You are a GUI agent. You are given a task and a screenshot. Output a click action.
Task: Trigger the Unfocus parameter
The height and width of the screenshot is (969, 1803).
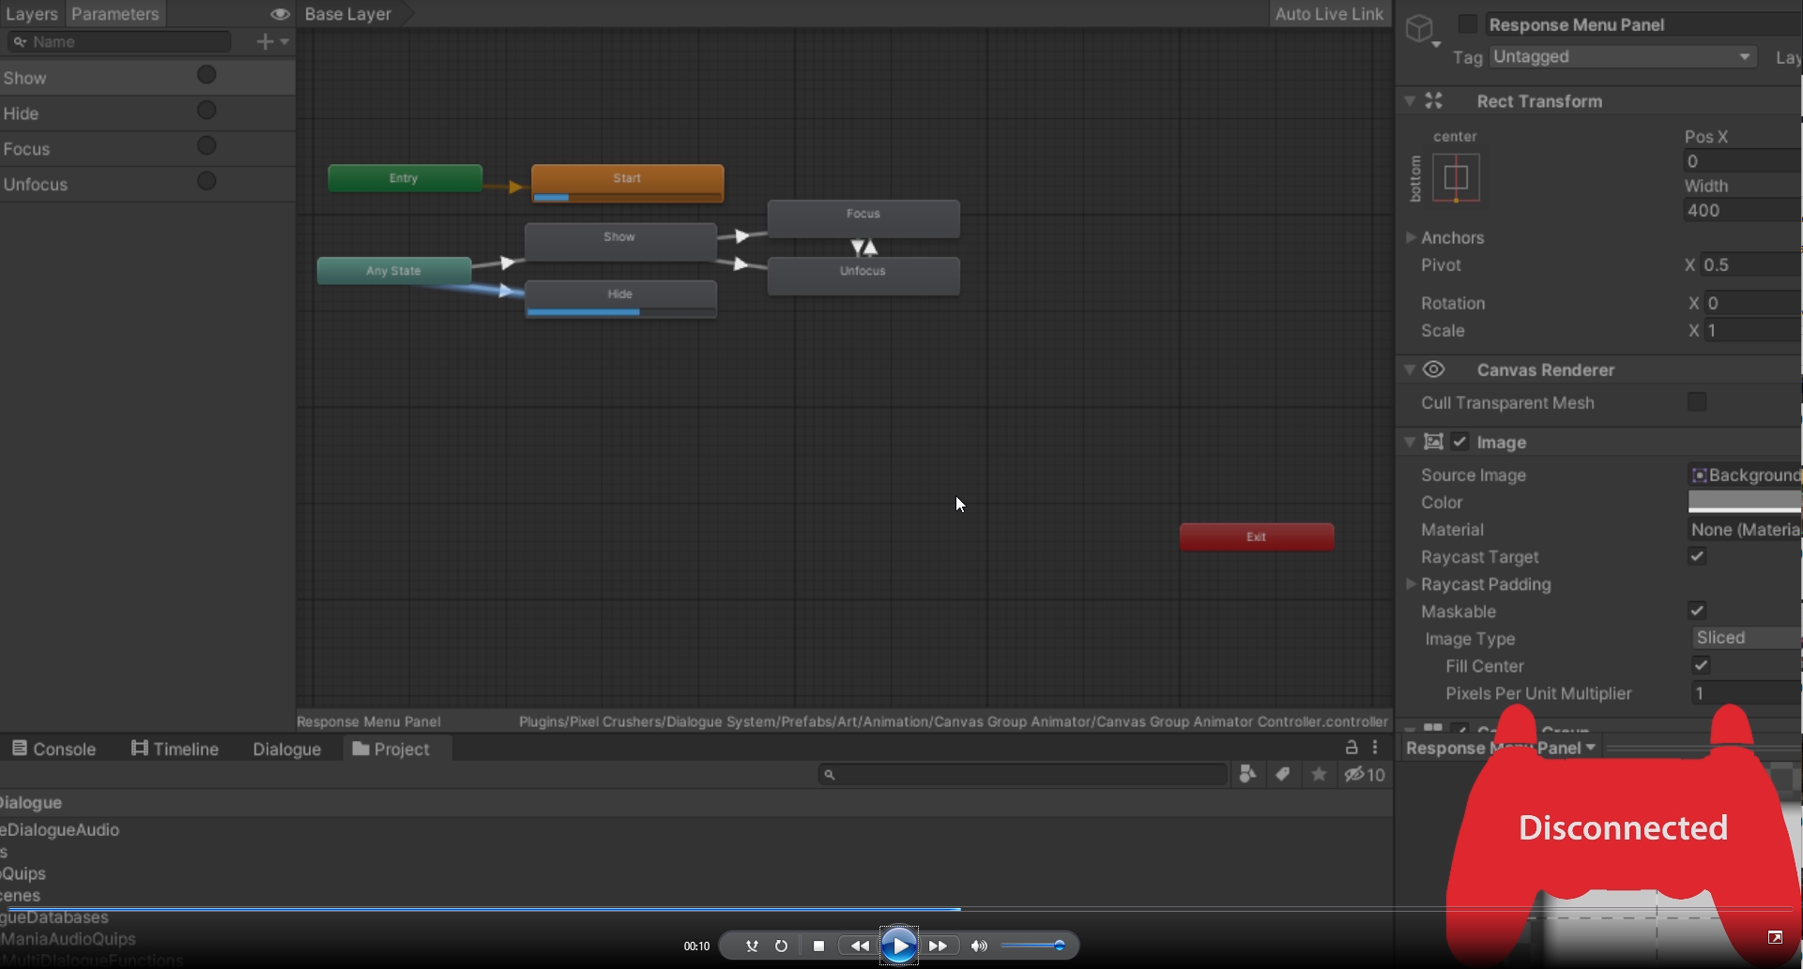[206, 182]
